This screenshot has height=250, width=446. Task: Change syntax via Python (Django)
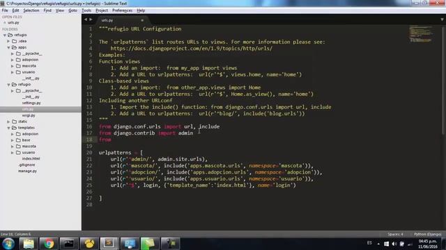tap(427, 234)
